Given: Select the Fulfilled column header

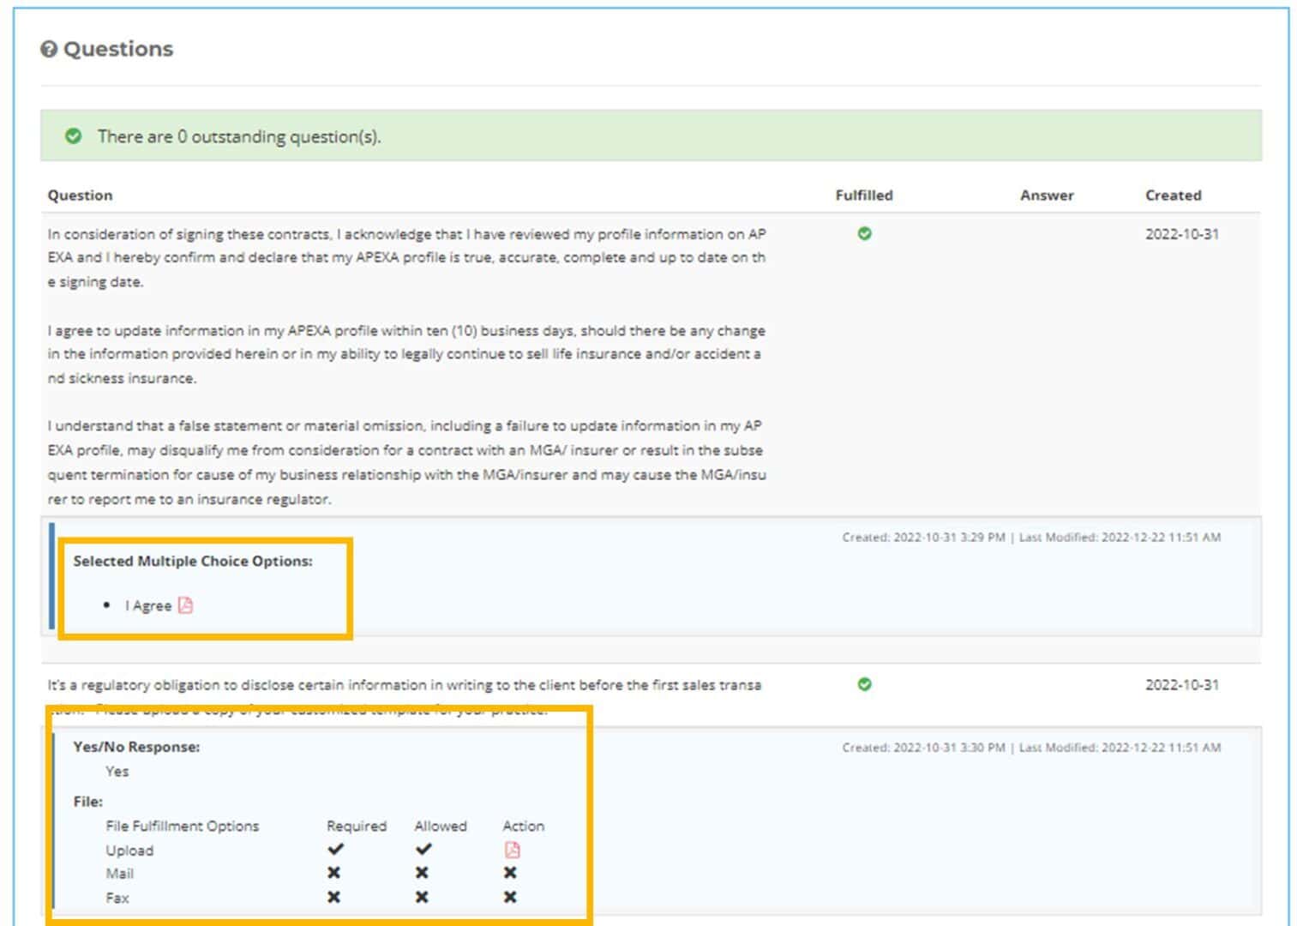Looking at the screenshot, I should (x=863, y=195).
